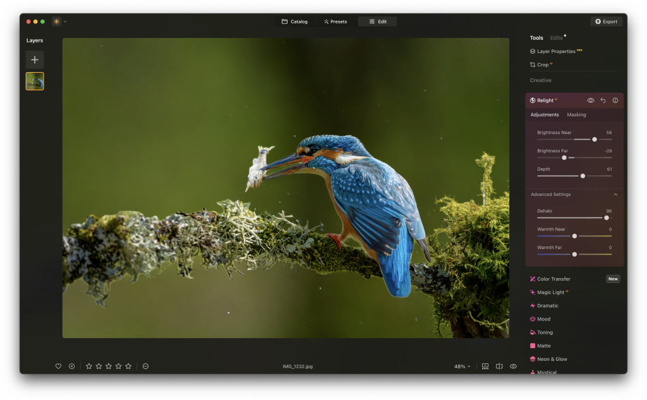Click the Crop tool icon

click(533, 65)
